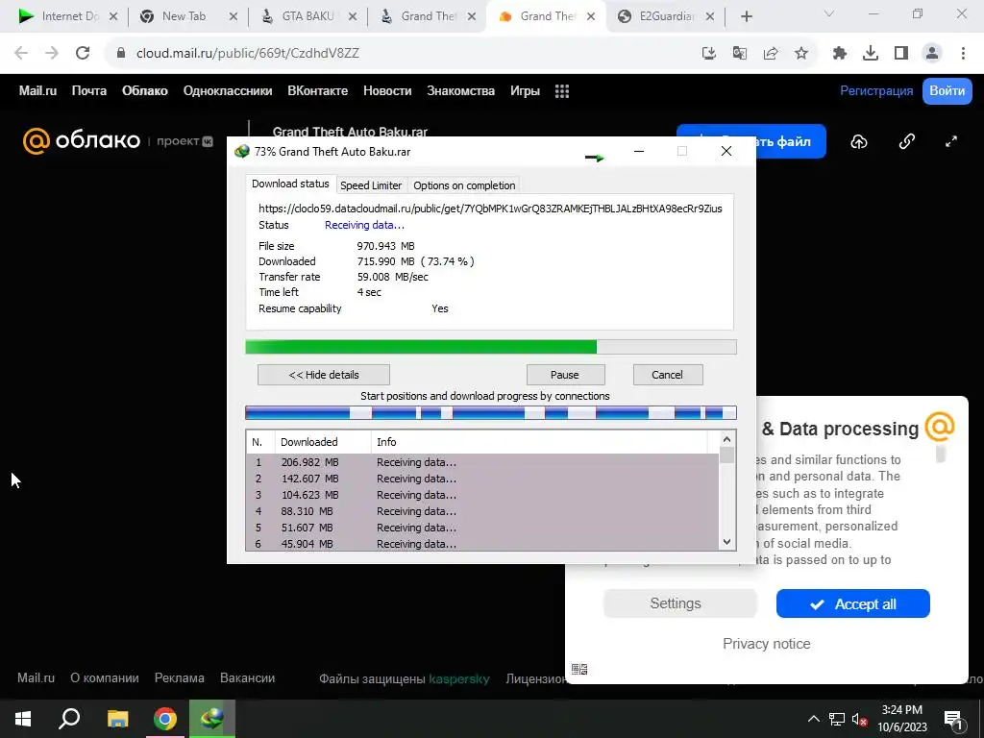Open the Chrome extensions puzzle icon

[x=840, y=54]
